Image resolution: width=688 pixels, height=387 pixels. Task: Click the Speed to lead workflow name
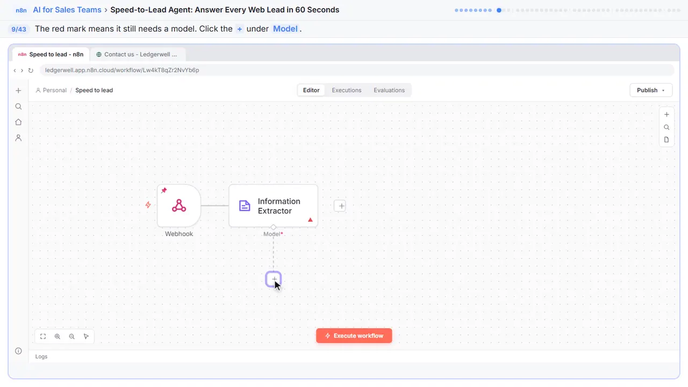[x=94, y=90]
